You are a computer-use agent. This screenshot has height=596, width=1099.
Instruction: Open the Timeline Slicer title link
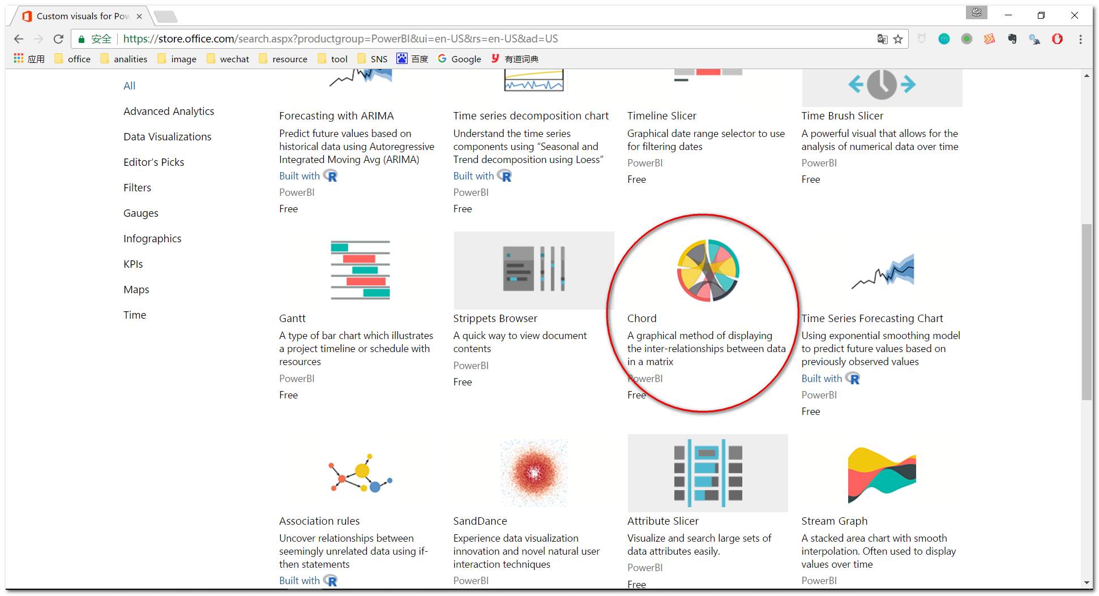(x=662, y=116)
